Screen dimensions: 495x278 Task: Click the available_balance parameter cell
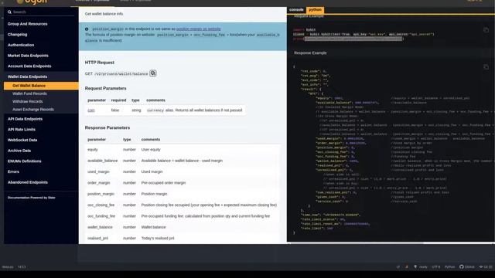pyautogui.click(x=102, y=161)
